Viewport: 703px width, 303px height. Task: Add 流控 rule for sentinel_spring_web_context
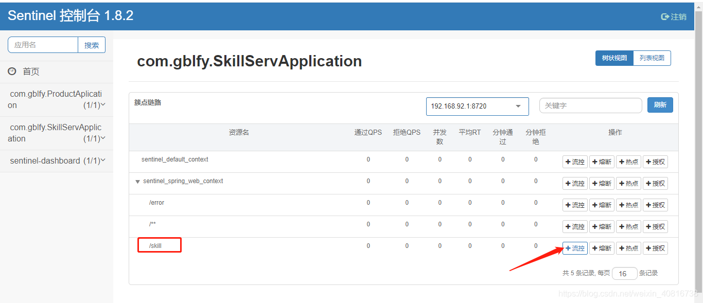575,184
